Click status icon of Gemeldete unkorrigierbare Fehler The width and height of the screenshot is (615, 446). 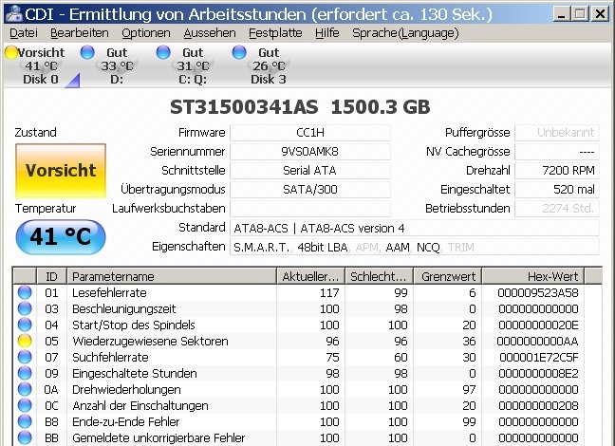click(x=25, y=437)
